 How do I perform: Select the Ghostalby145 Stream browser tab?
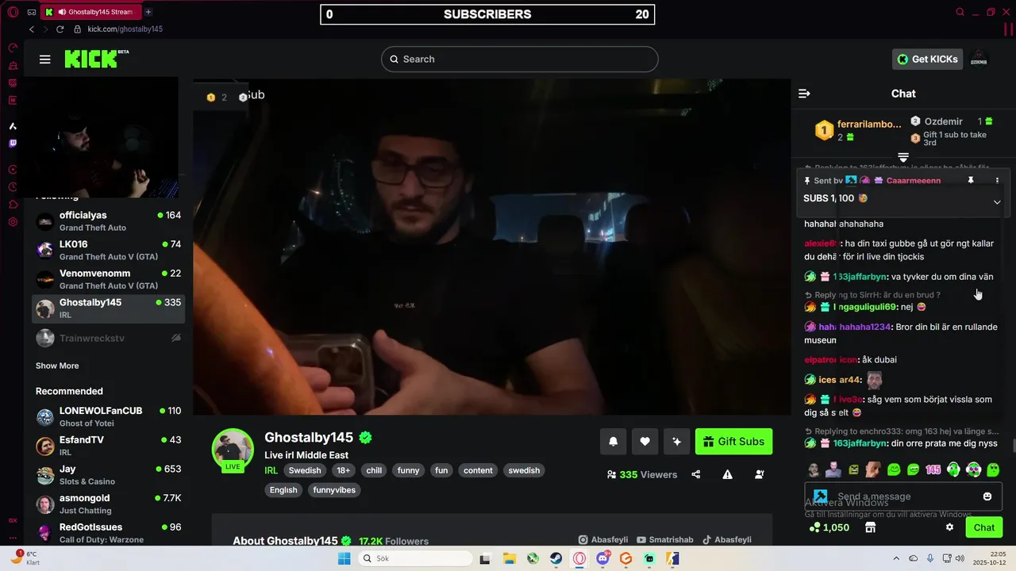click(91, 12)
